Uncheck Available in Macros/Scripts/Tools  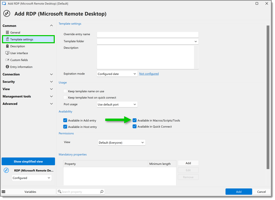tap(134, 120)
